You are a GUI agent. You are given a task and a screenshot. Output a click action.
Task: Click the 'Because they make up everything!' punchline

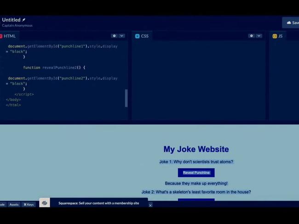point(196,183)
